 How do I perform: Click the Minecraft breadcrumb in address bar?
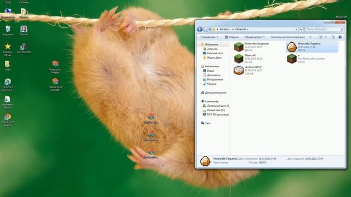tap(241, 29)
